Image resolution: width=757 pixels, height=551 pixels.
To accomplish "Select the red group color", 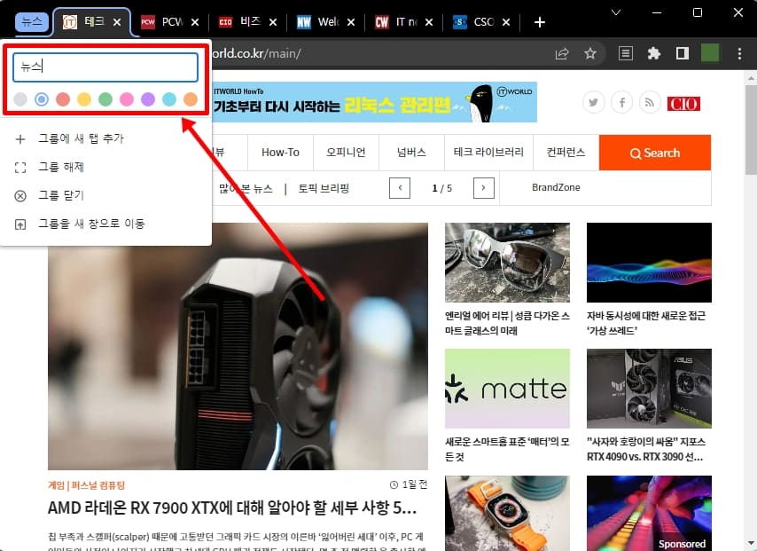I will tap(63, 99).
